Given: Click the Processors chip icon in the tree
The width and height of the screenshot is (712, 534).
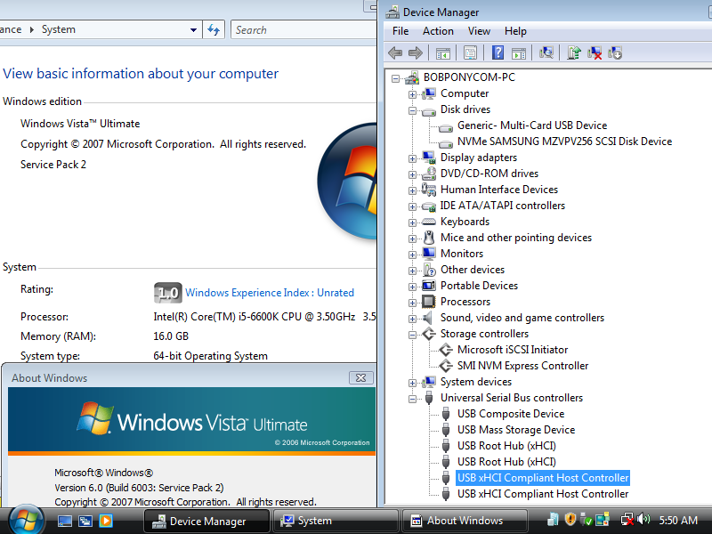Looking at the screenshot, I should (429, 302).
